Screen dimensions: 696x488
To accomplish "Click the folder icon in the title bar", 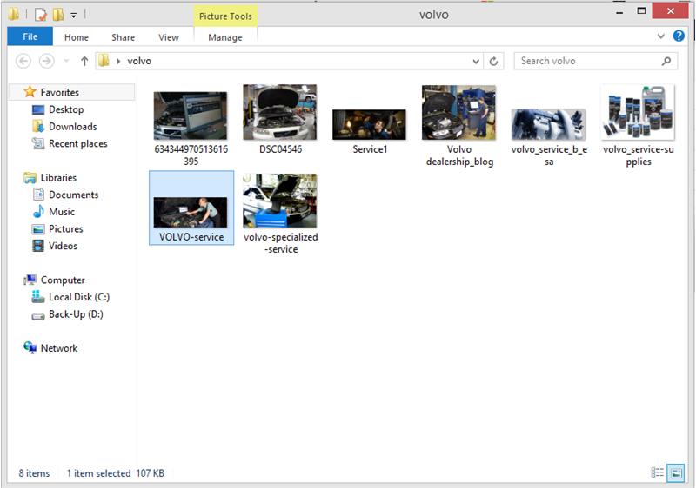I will 13,15.
